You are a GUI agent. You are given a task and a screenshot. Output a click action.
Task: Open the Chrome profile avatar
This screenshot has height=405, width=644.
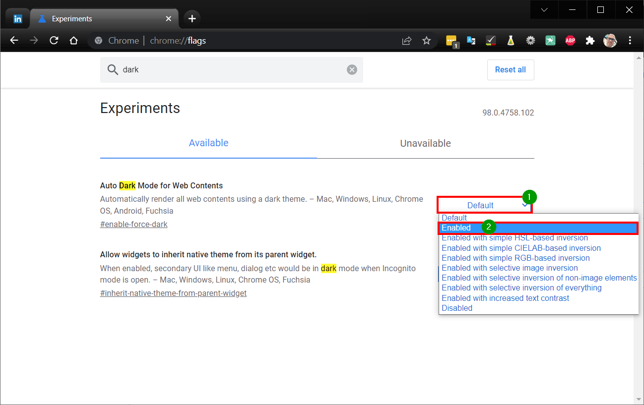(x=610, y=41)
